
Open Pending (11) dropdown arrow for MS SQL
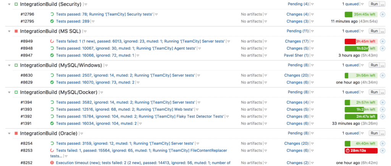coord(312,31)
